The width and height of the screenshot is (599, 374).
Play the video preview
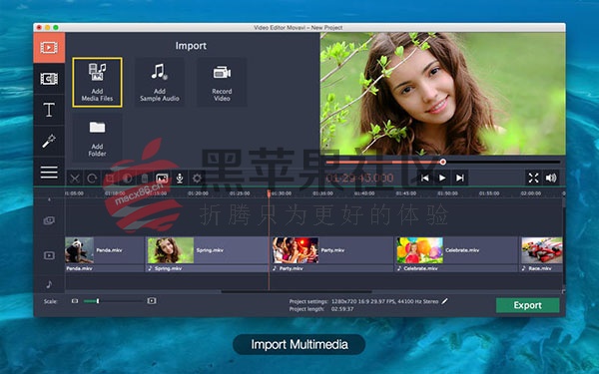442,178
